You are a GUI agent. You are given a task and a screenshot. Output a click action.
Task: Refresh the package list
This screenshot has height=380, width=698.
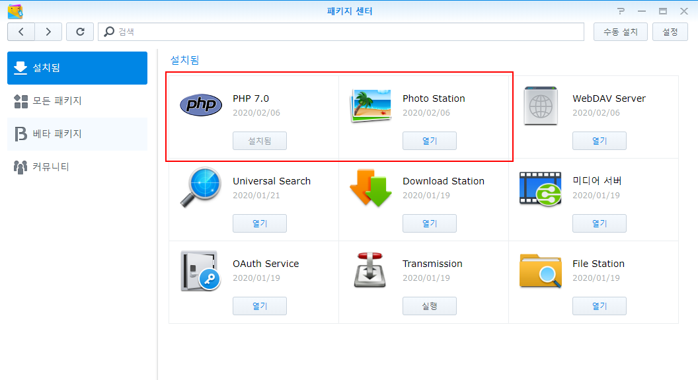pyautogui.click(x=80, y=32)
